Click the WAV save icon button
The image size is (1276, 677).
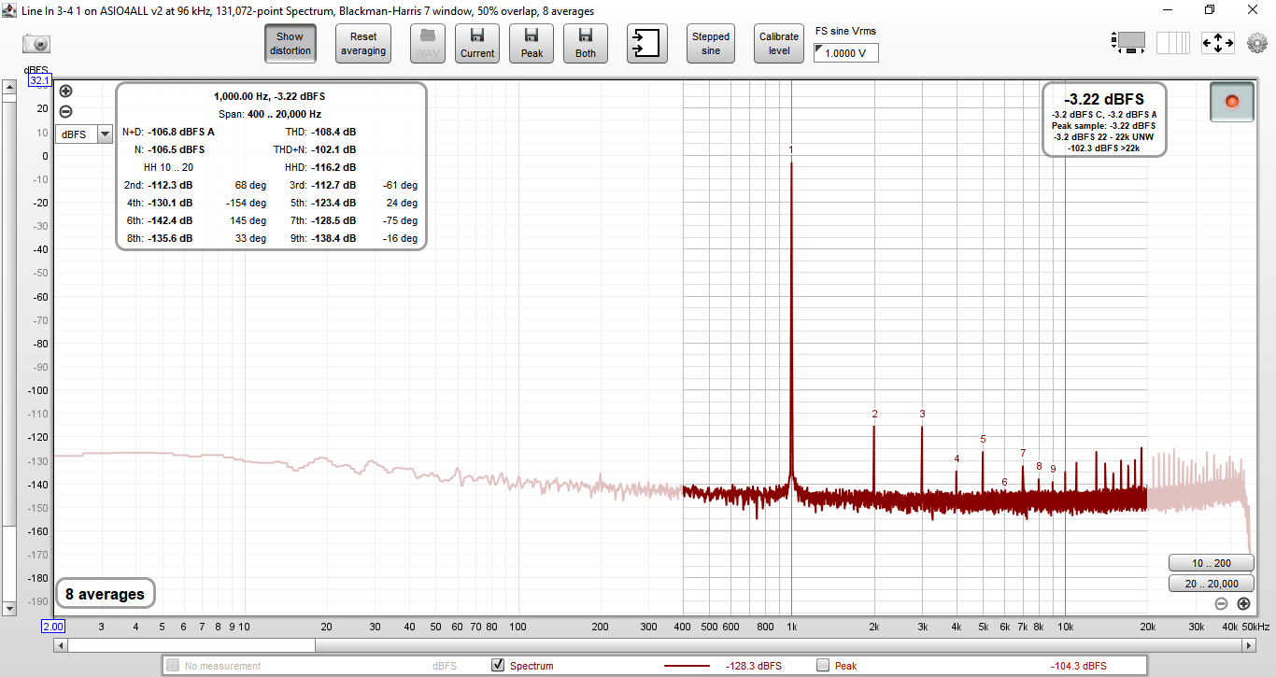tap(428, 43)
